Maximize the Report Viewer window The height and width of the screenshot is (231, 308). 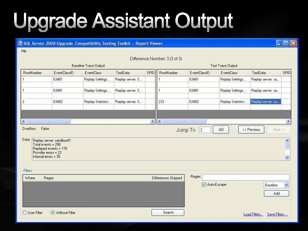click(286, 43)
